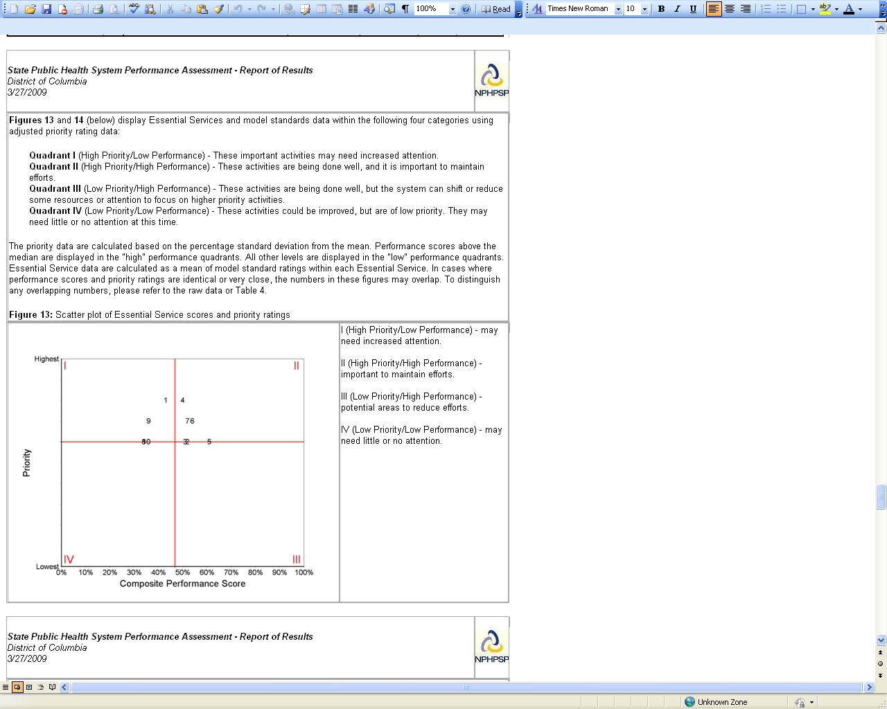Click the vertical scrollbar down arrow

(881, 640)
